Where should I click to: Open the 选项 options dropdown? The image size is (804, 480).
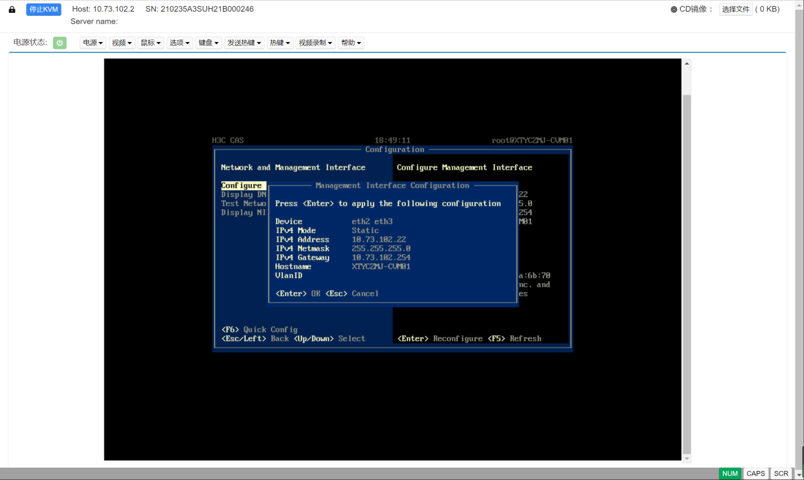179,43
